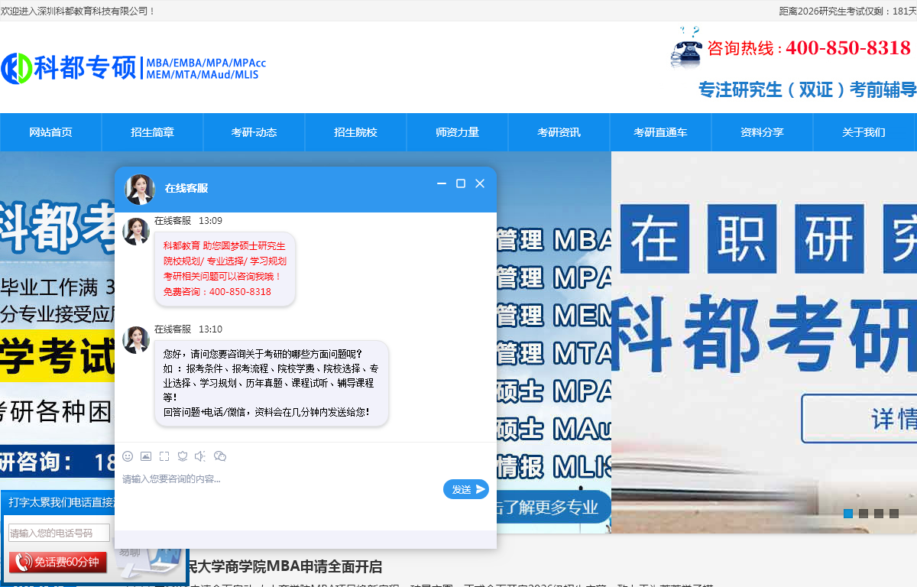Open 招生简章 menu item
This screenshot has height=587, width=917.
coord(152,132)
